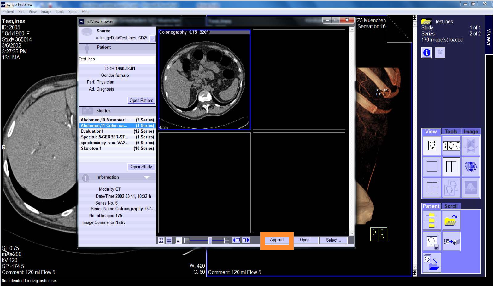Open the Source path browse button

152,38
